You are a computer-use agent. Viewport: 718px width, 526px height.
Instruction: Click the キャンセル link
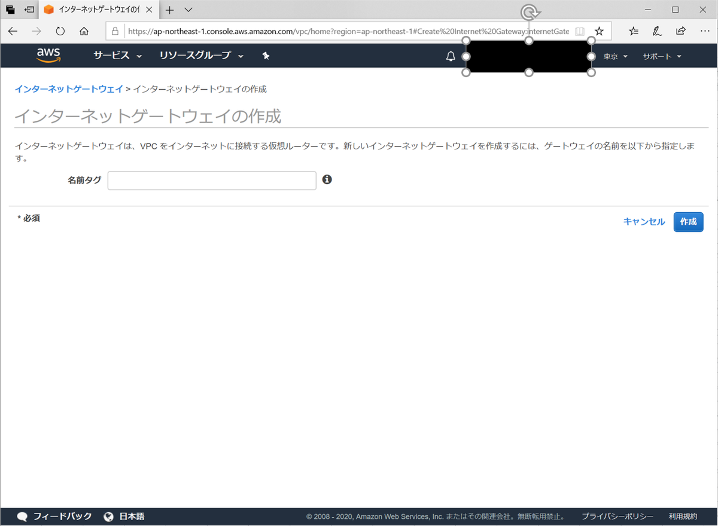point(644,221)
